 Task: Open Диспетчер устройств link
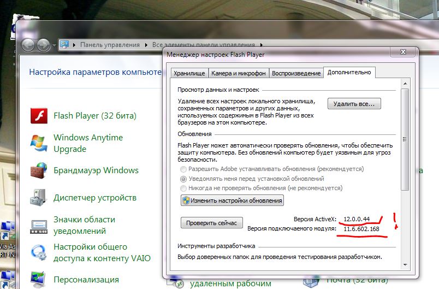tap(95, 198)
